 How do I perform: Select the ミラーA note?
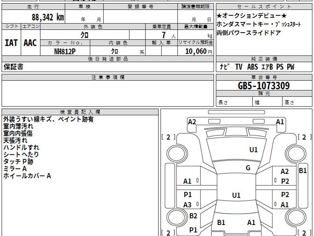[15, 169]
